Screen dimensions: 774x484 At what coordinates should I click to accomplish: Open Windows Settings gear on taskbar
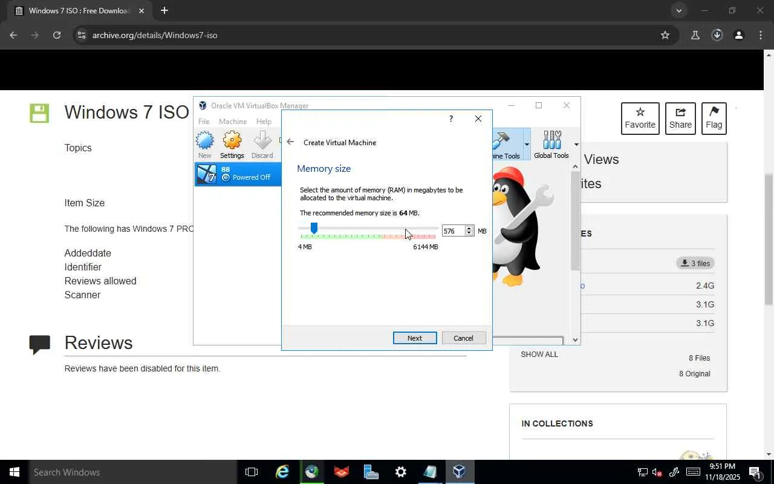[x=401, y=472]
